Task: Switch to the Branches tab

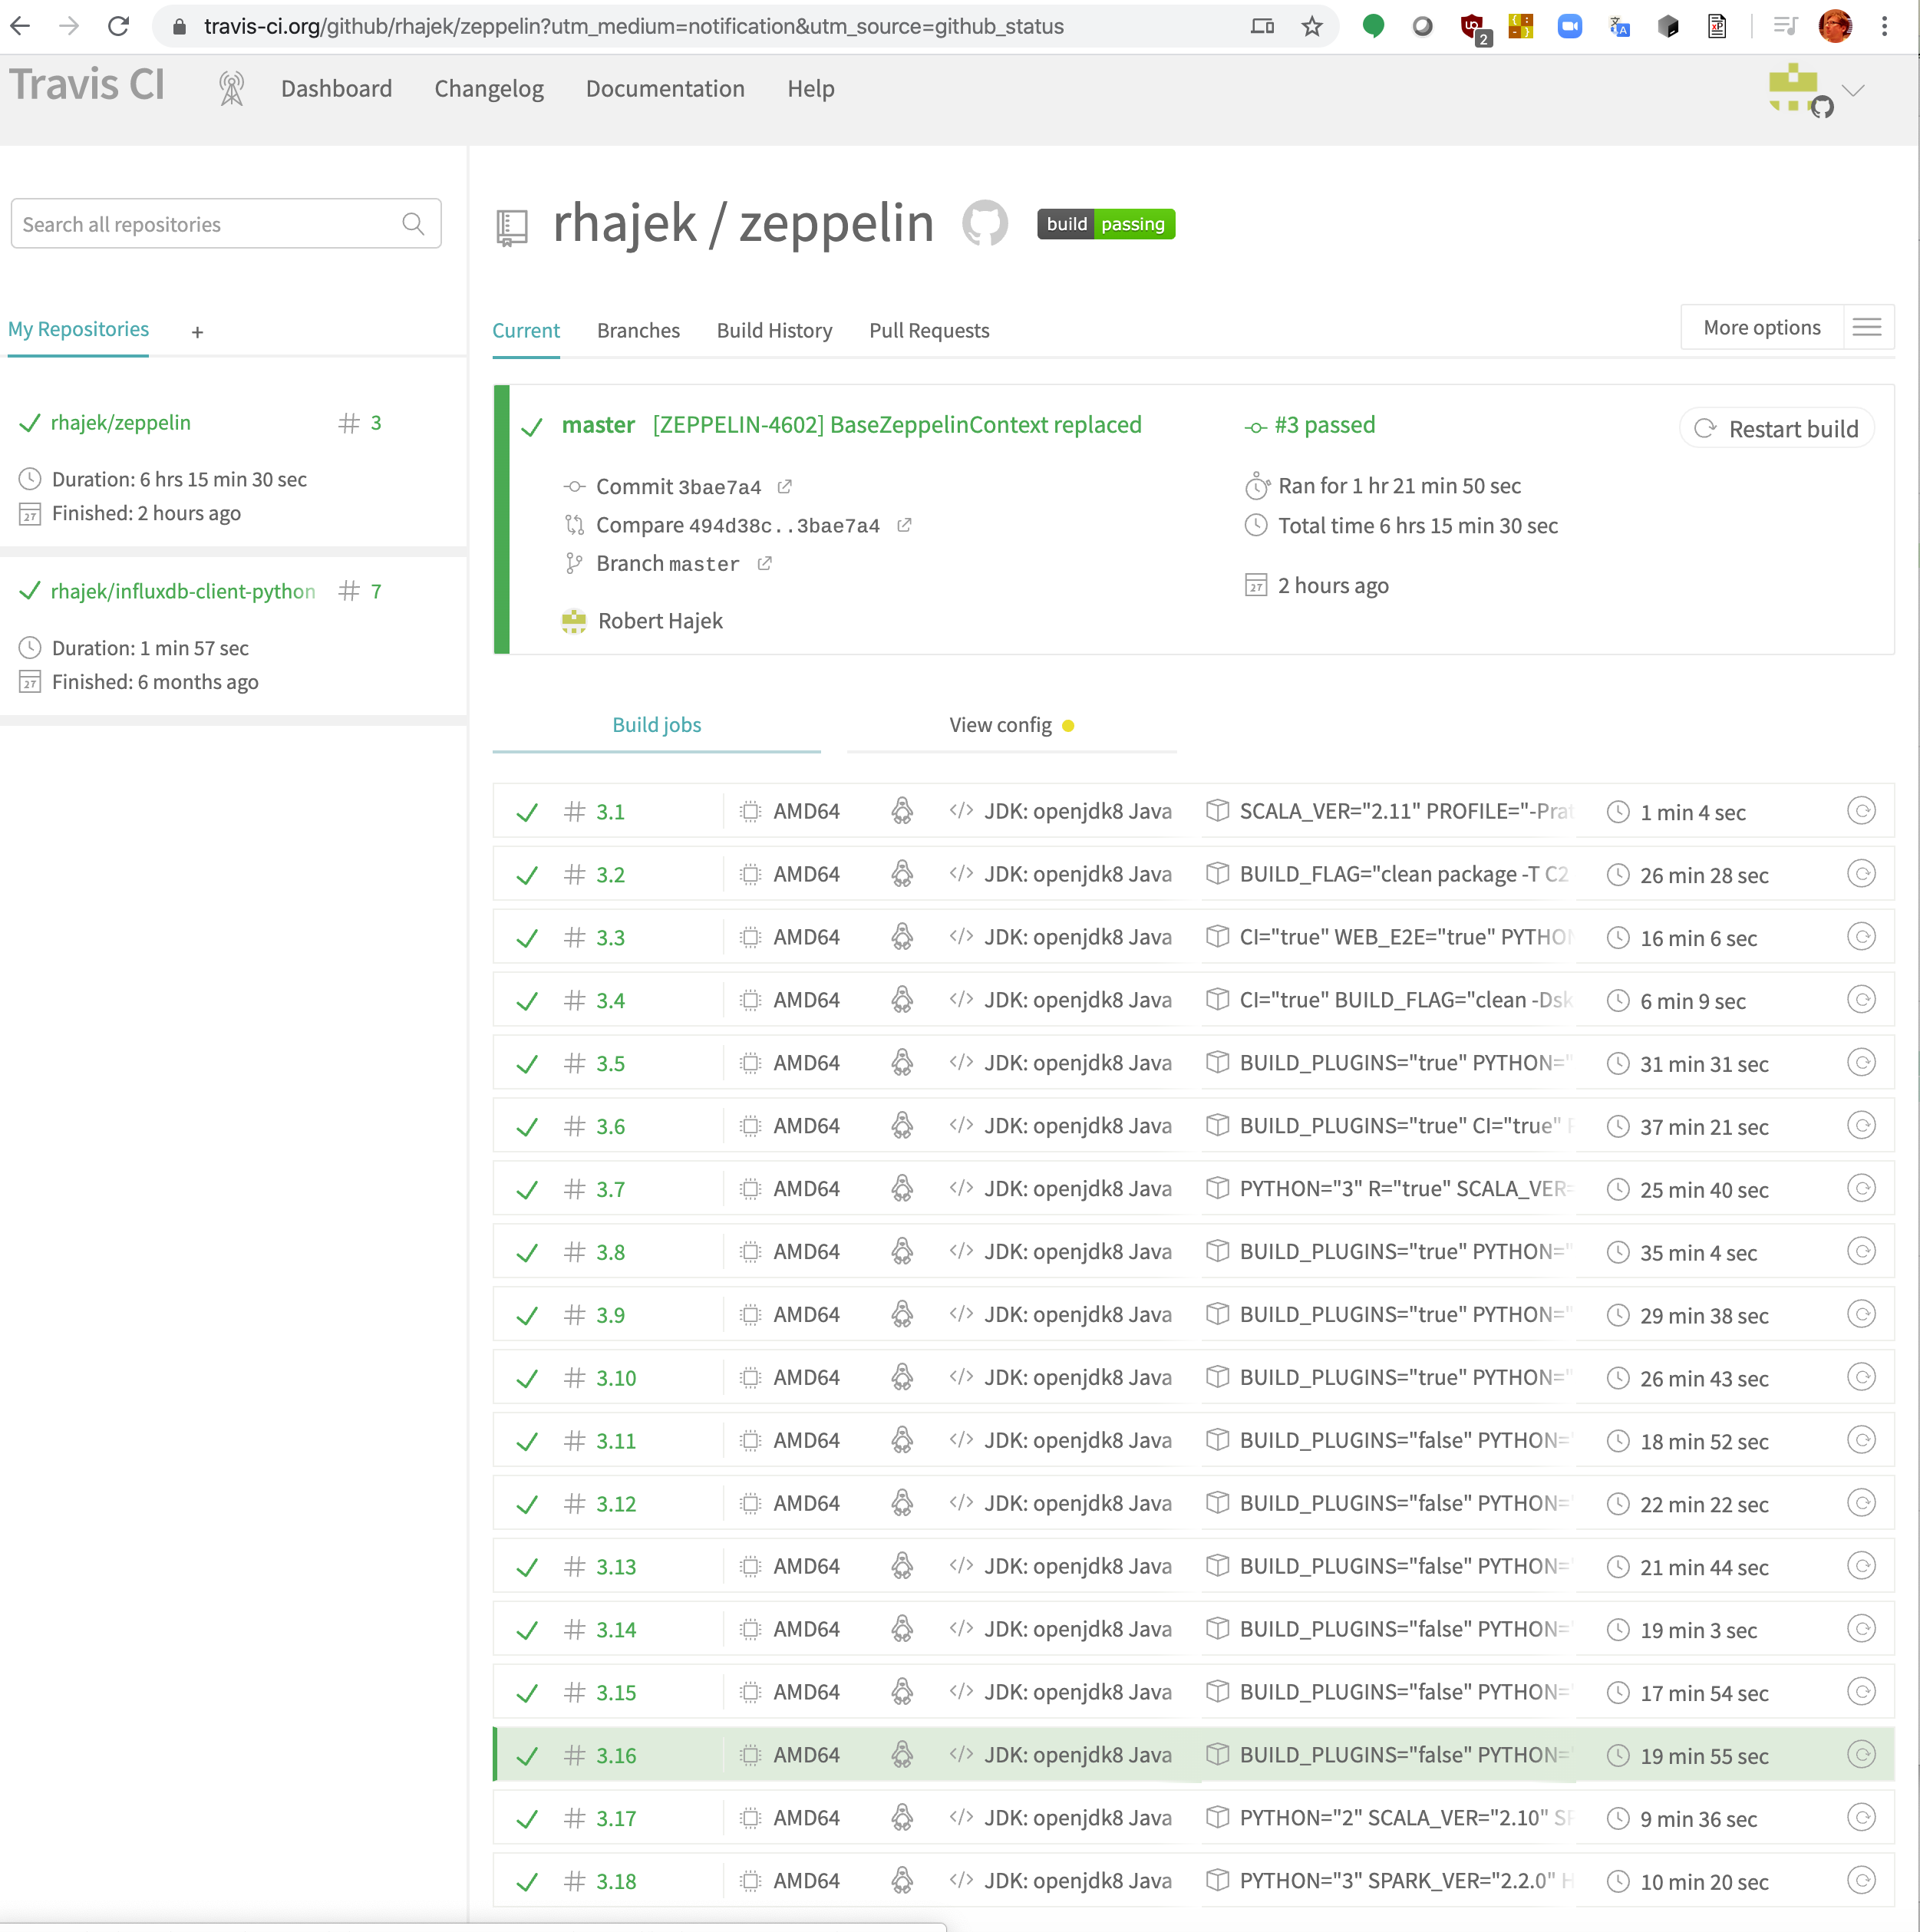Action: pyautogui.click(x=638, y=331)
